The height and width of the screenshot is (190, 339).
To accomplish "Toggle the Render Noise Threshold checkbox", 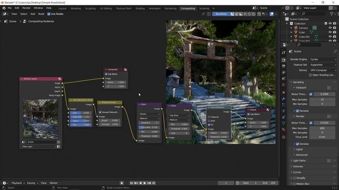I will (x=311, y=123).
